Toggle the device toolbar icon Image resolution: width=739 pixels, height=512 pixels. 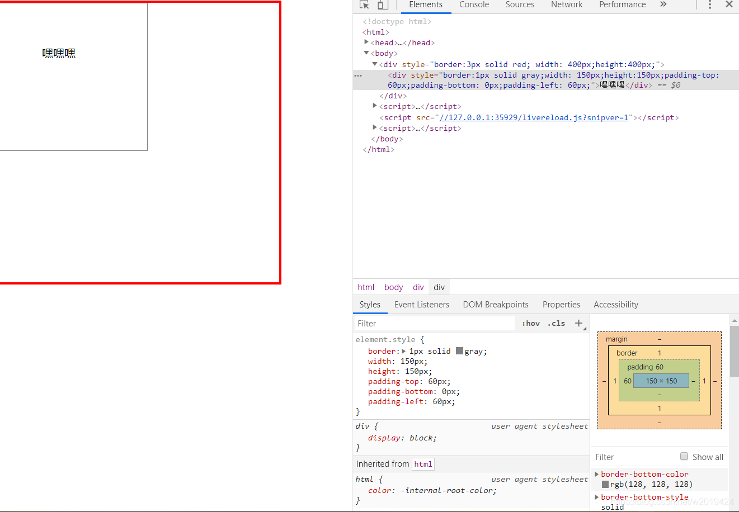coord(383,4)
